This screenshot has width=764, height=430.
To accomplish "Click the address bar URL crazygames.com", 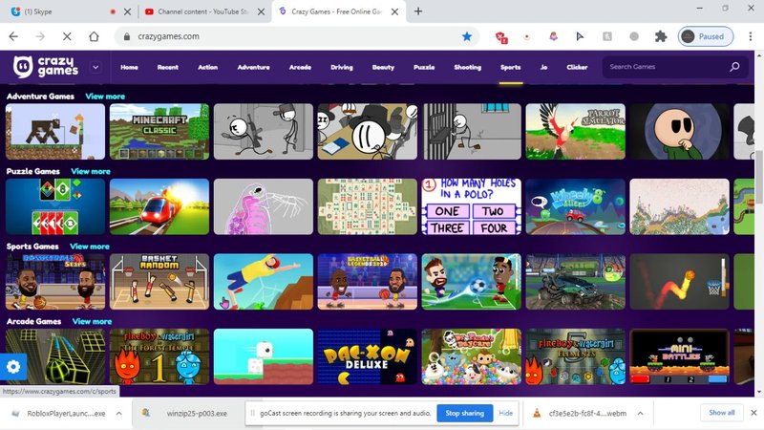I will pyautogui.click(x=169, y=36).
